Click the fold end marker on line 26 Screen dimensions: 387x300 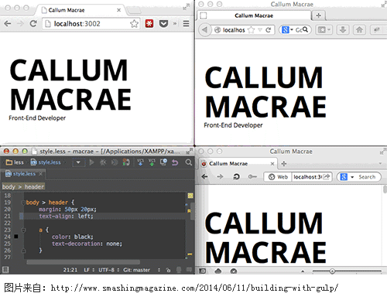point(23,251)
